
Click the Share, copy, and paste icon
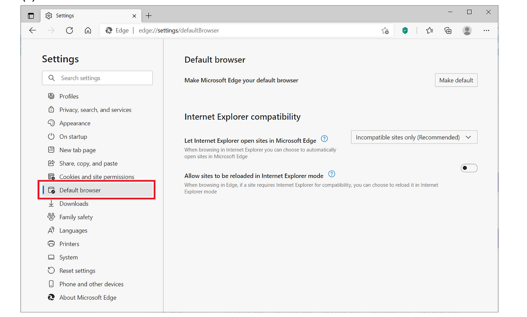click(51, 163)
